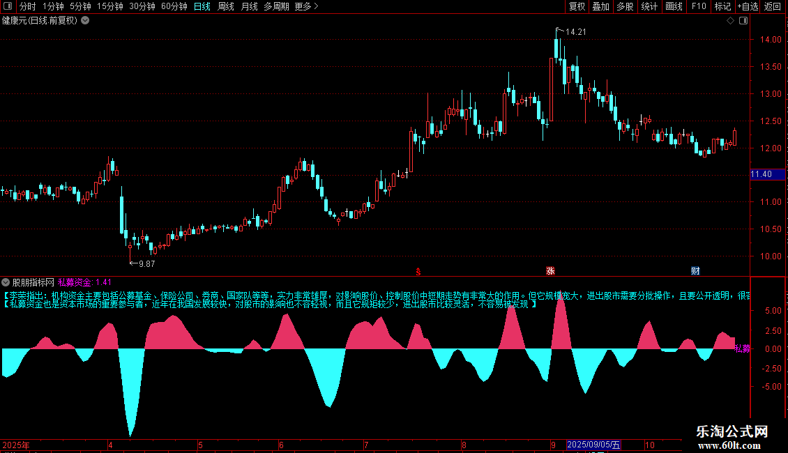788x453 pixels.
Task: Click the blue 财 event marker
Action: click(x=695, y=271)
